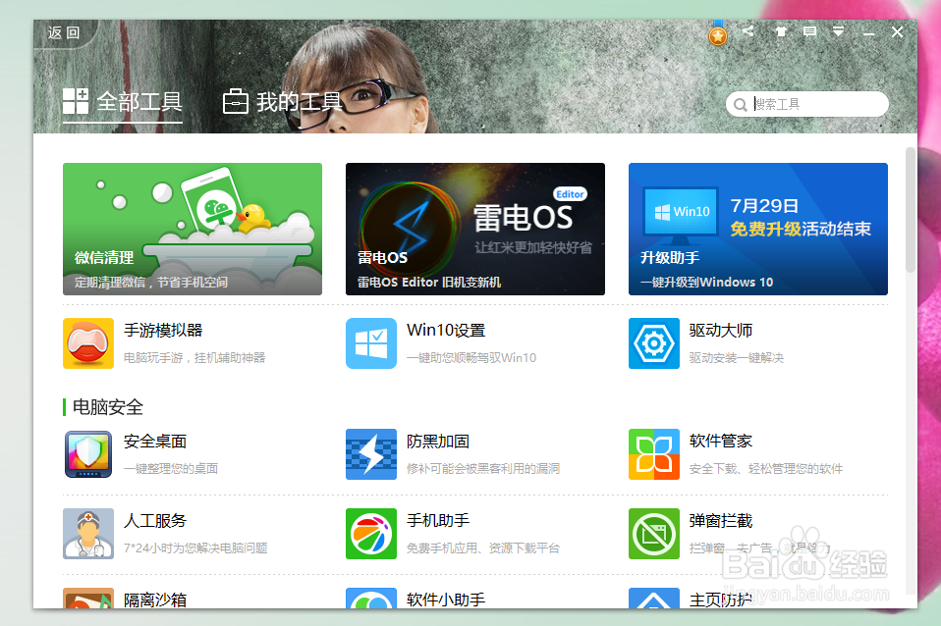This screenshot has height=626, width=941.
Task: Open 软件管家 colorful icon
Action: click(654, 454)
